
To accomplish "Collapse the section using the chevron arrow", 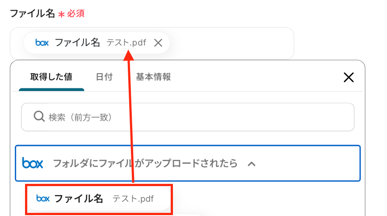I will 252,164.
